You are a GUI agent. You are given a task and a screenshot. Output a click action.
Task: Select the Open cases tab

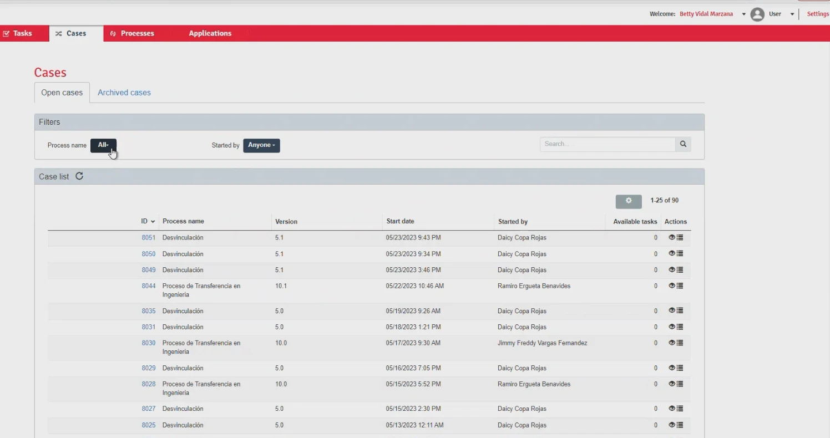[62, 93]
